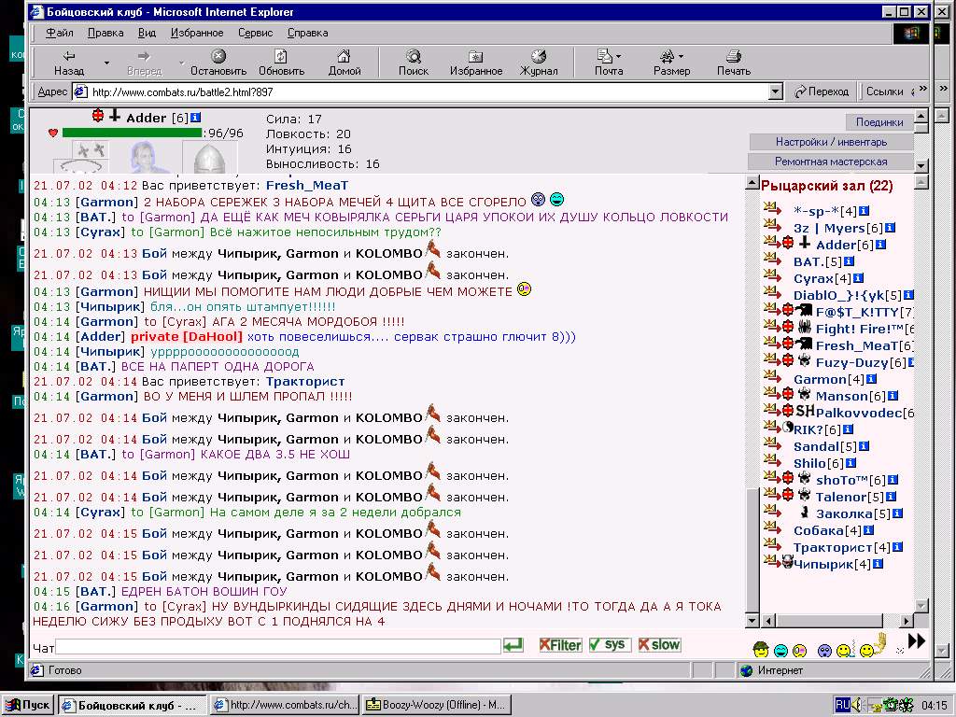Viewport: 956px width, 717px height.
Task: Go to Домой home icon
Action: (x=344, y=56)
